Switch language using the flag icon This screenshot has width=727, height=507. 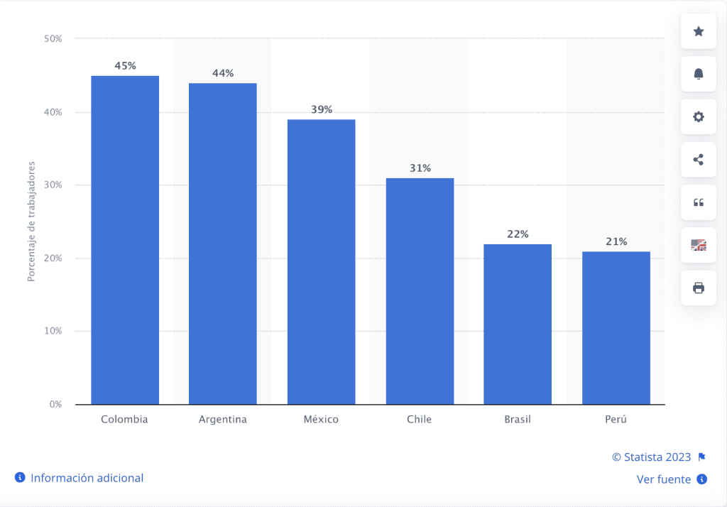698,244
